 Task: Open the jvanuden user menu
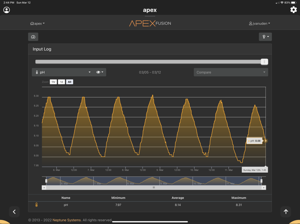(259, 23)
